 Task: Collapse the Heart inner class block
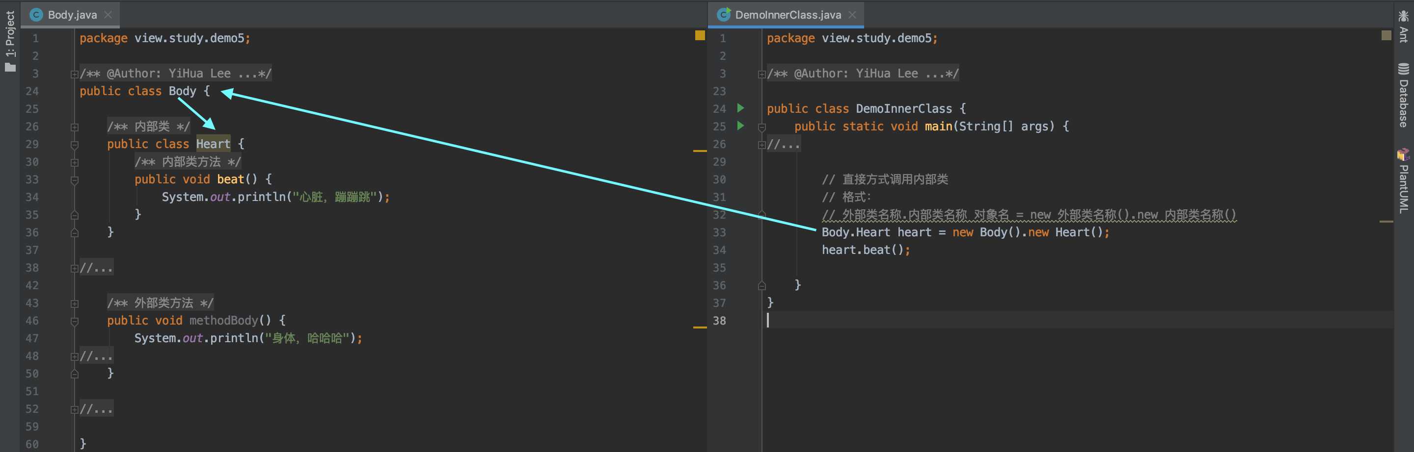(x=74, y=145)
